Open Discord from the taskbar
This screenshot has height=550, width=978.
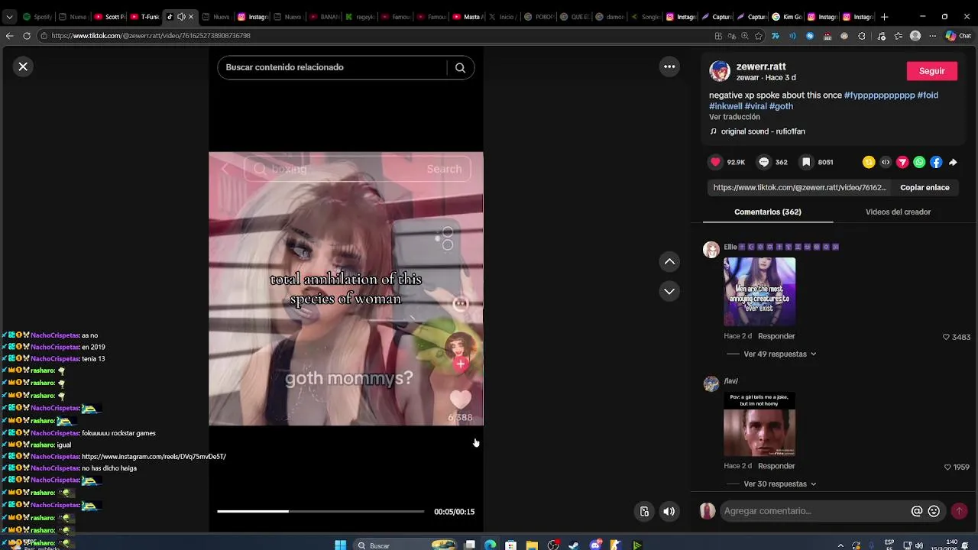click(x=594, y=545)
